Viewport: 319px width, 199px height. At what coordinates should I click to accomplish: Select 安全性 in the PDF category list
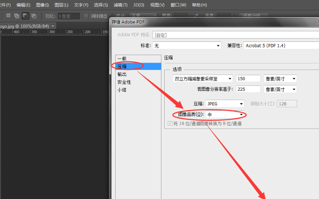coord(138,82)
